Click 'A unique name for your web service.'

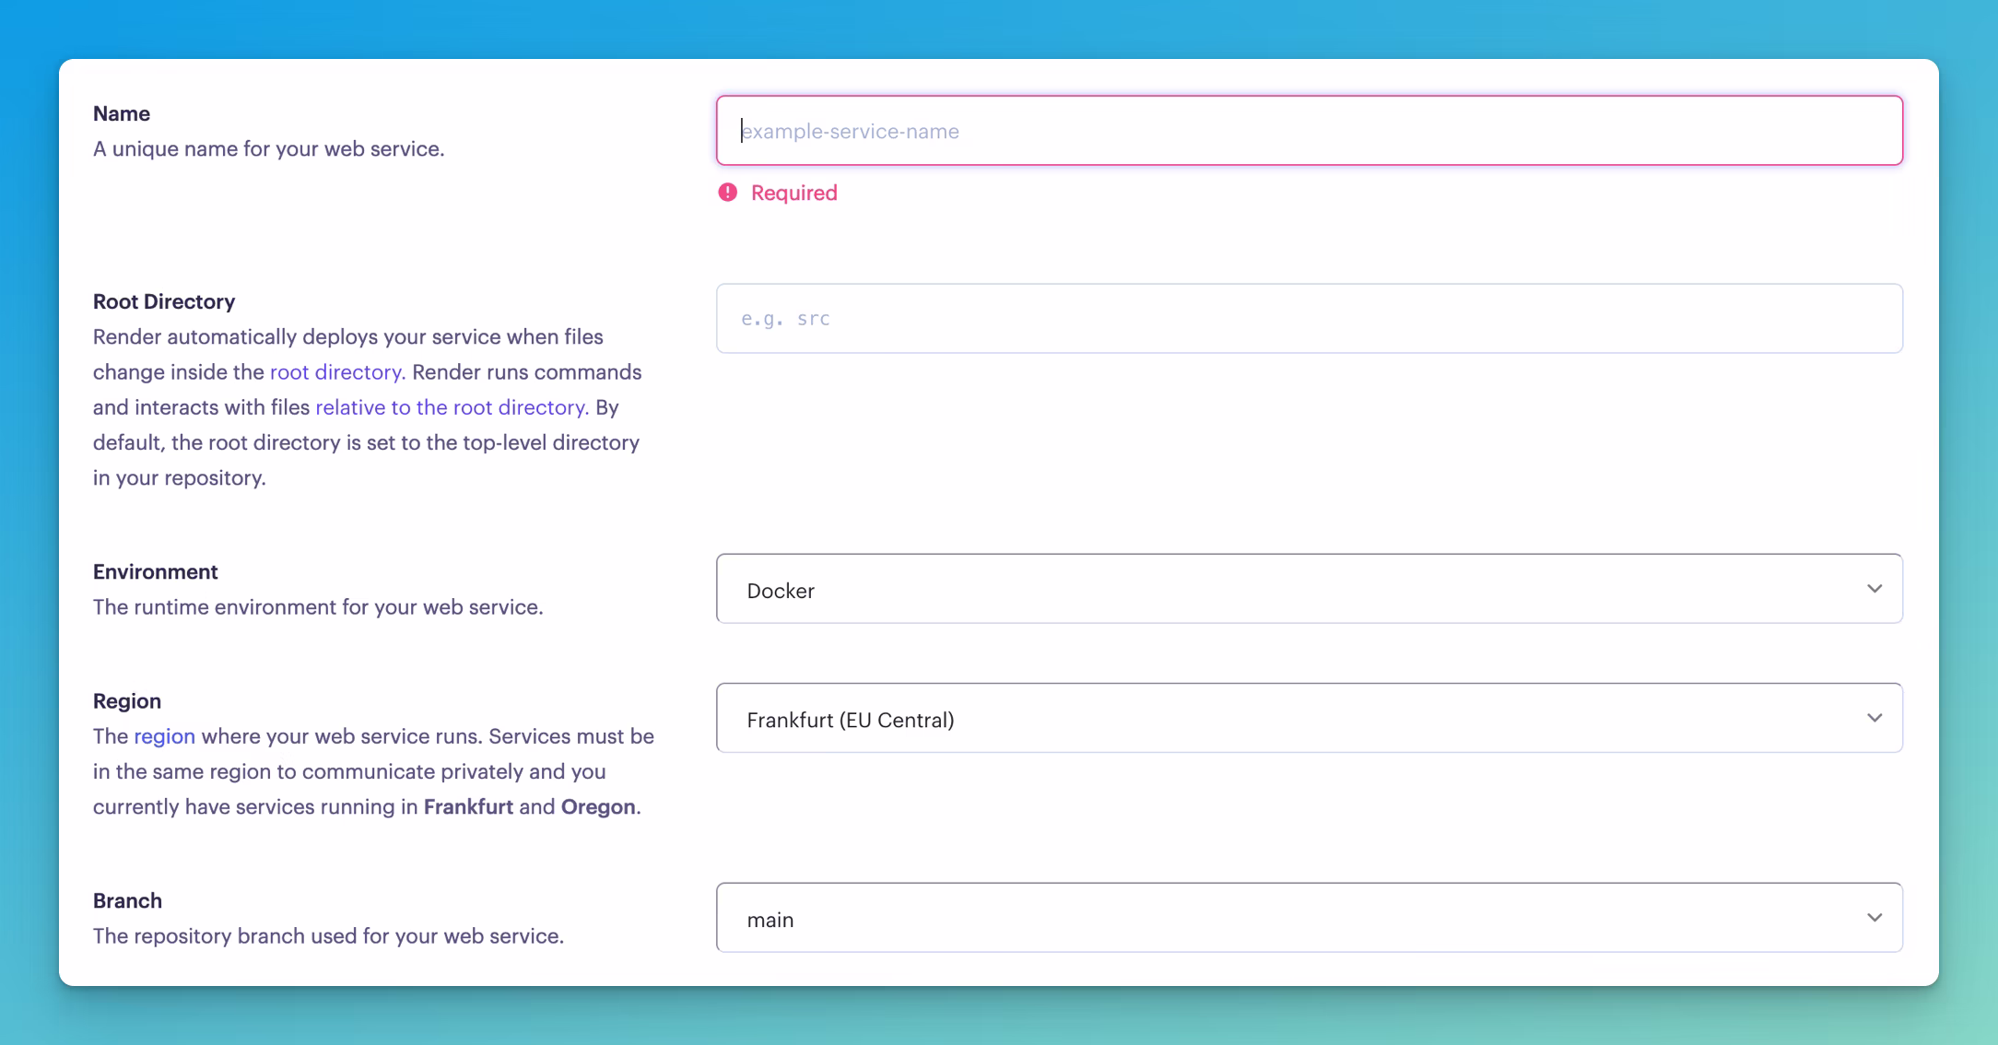(x=269, y=149)
